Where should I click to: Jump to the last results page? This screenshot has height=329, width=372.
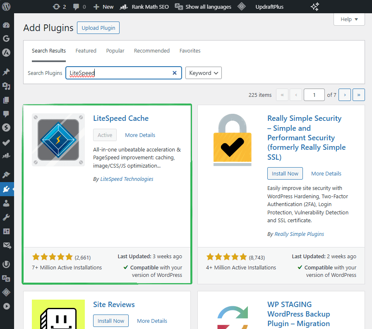[358, 95]
